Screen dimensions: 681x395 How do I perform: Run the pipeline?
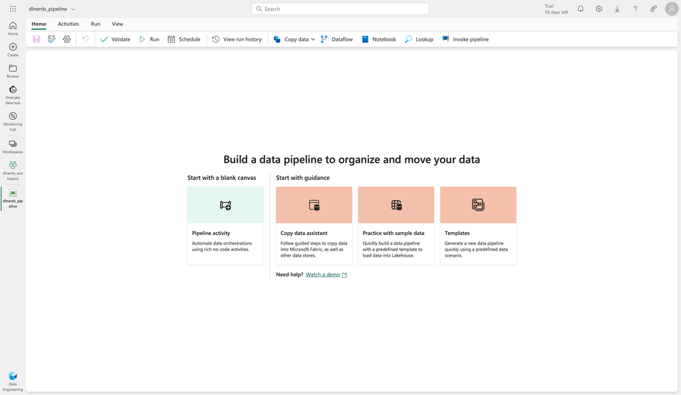point(149,39)
